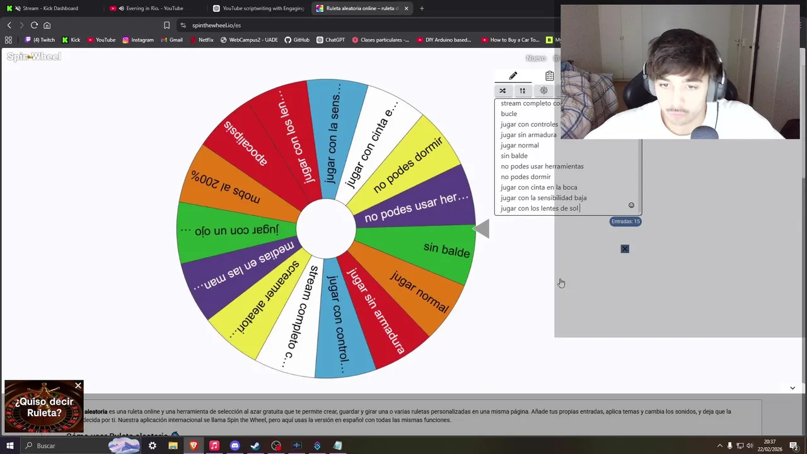The height and width of the screenshot is (454, 807).
Task: Go to the browser home page
Action: pos(47,25)
